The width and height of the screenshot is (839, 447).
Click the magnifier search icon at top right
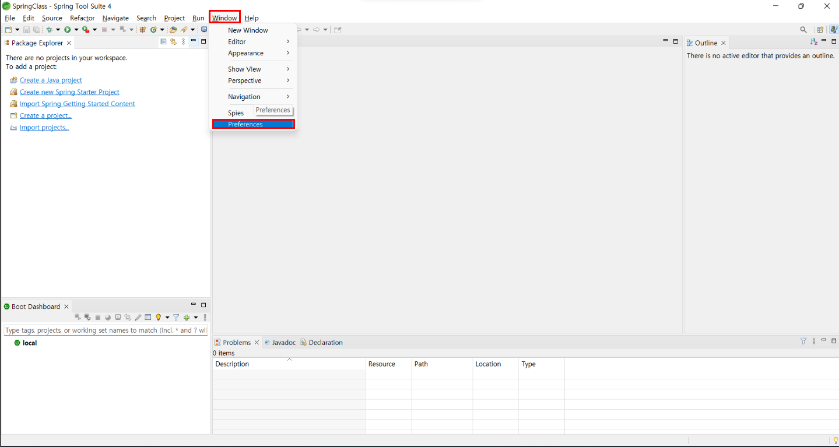(803, 30)
